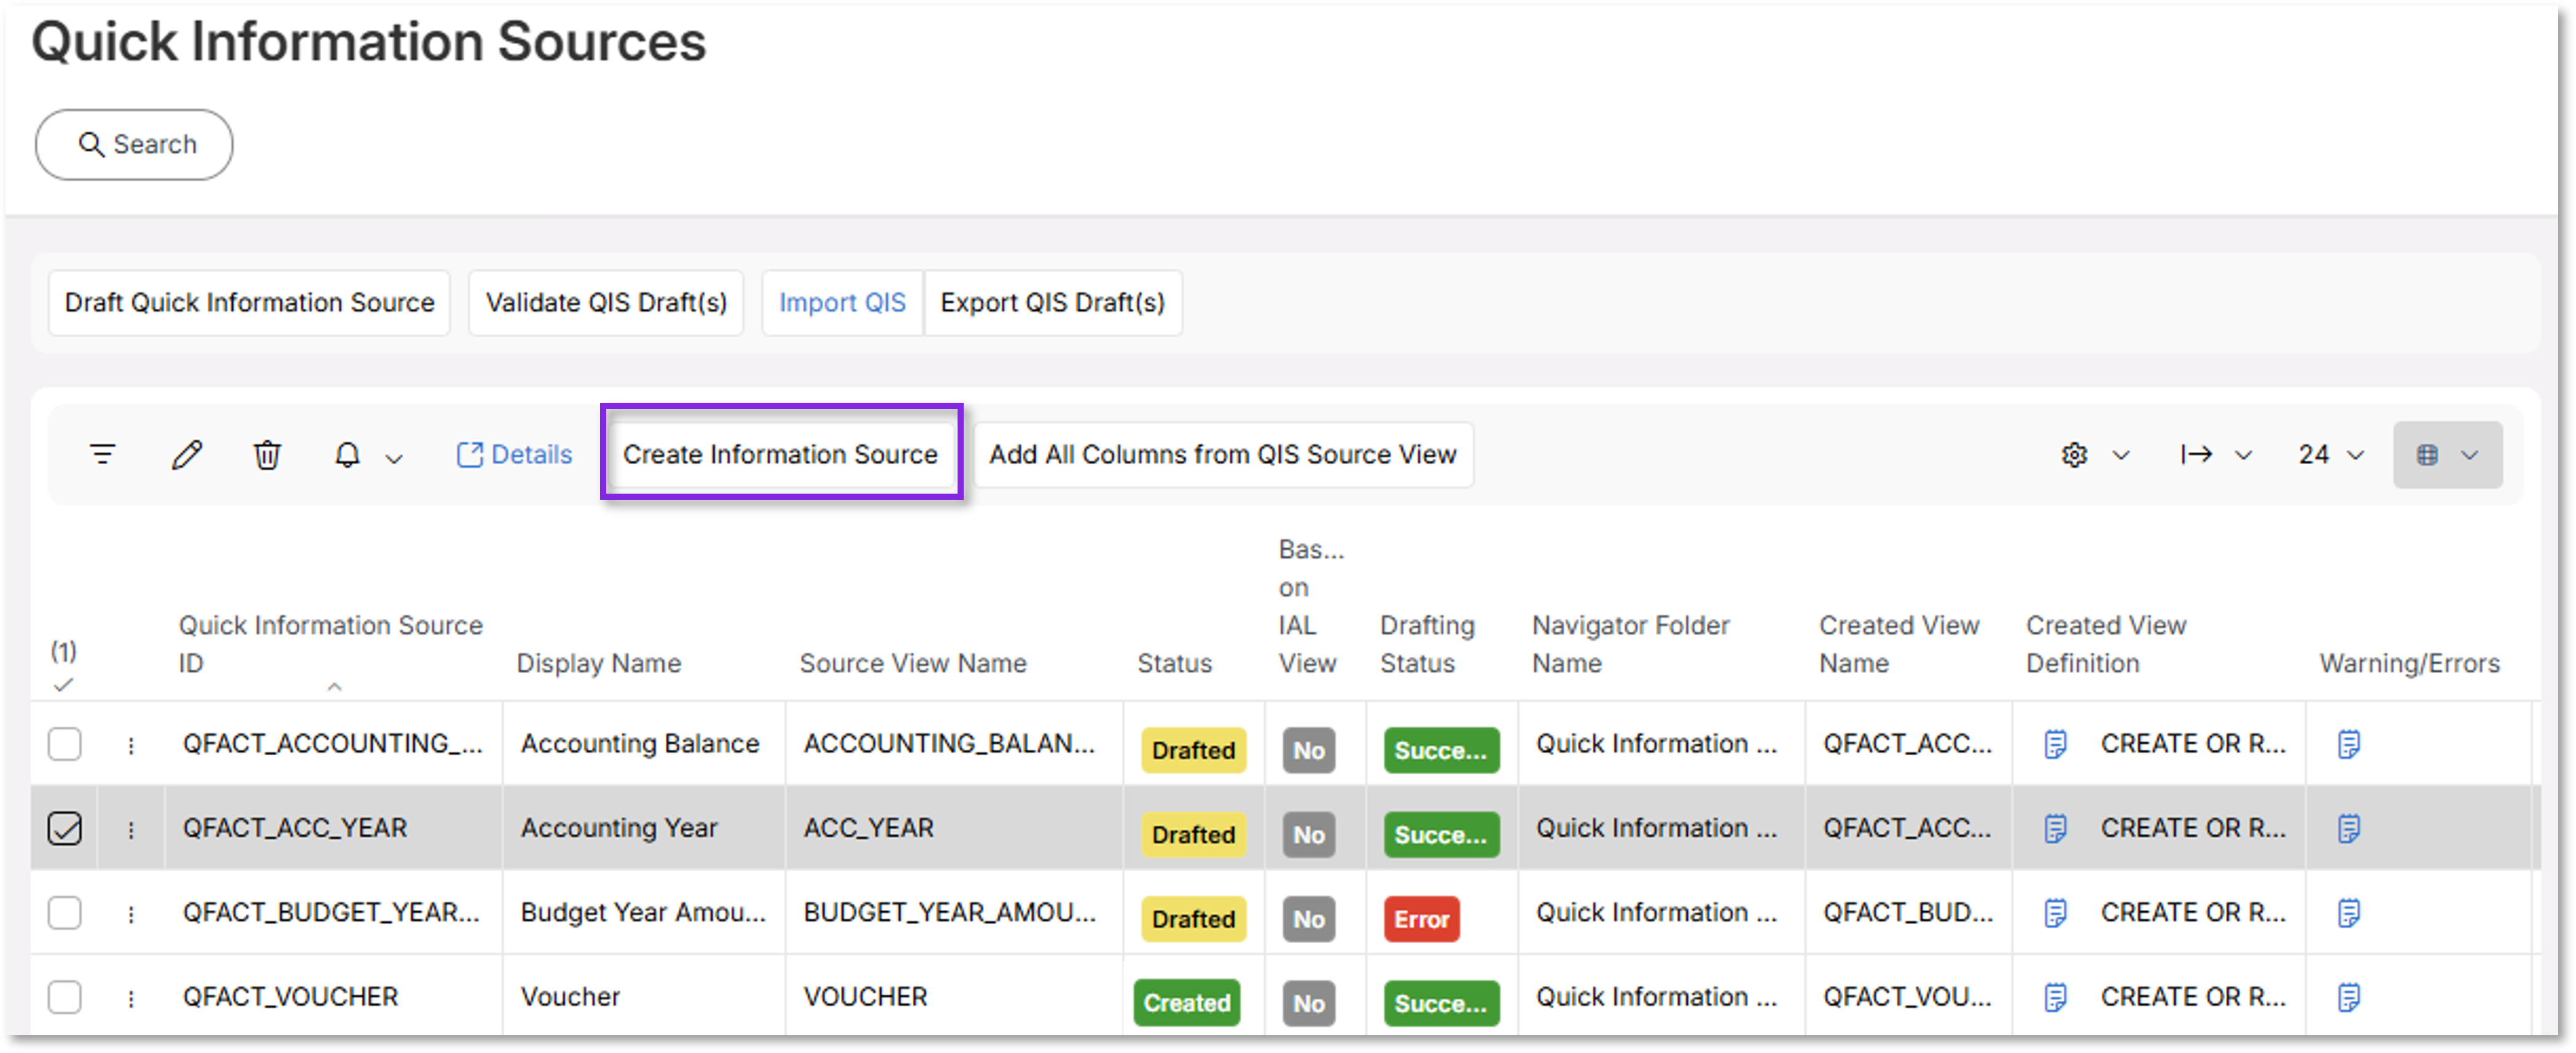Open the 24 page size dropdown
The width and height of the screenshot is (2576, 1053).
click(x=2330, y=455)
